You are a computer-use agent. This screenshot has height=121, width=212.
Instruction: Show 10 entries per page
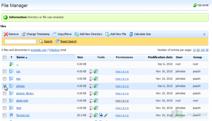(x=194, y=50)
